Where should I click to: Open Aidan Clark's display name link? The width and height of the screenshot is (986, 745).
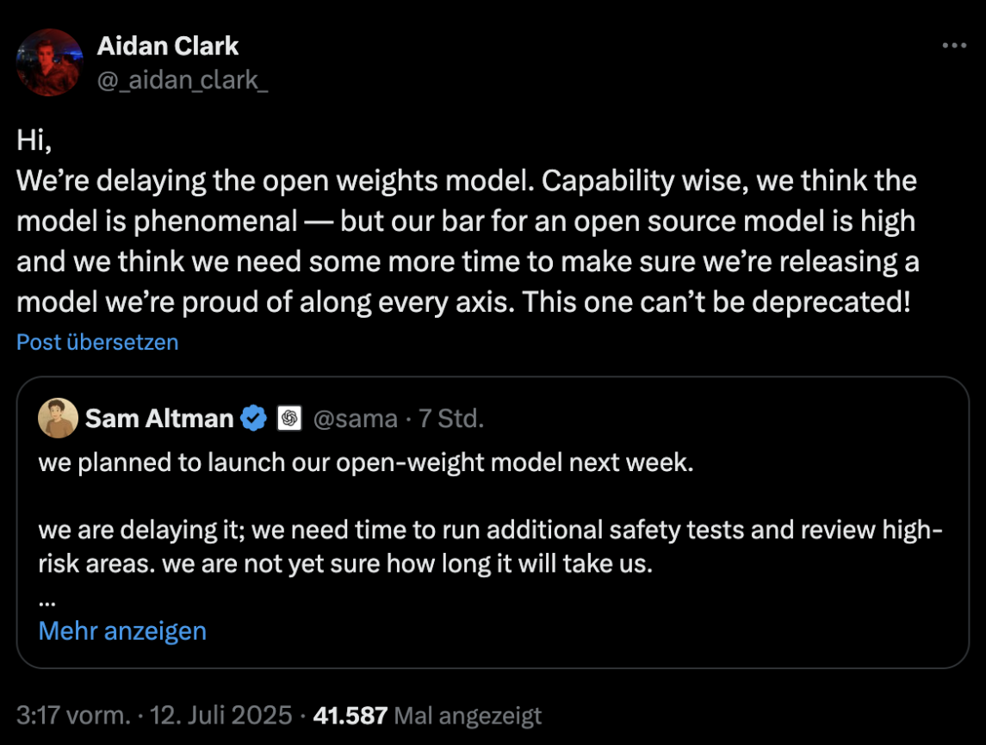pyautogui.click(x=168, y=46)
